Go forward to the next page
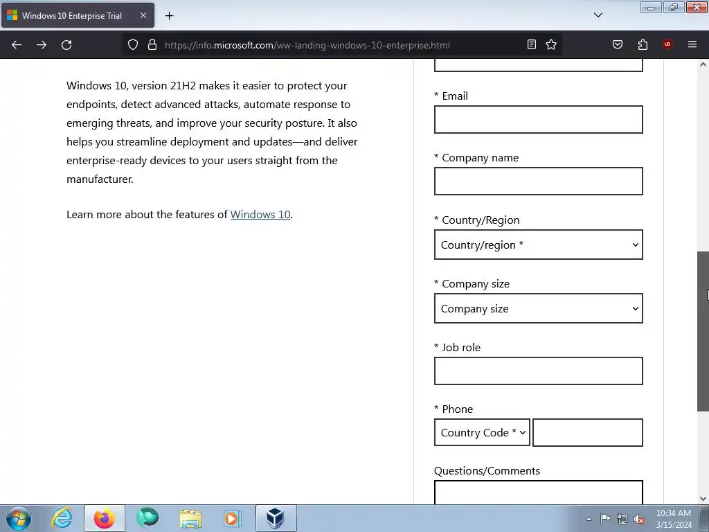 pyautogui.click(x=42, y=45)
